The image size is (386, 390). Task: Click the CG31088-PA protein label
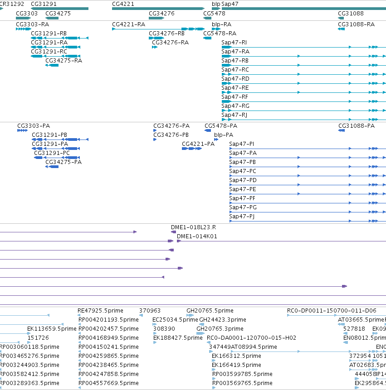357,126
